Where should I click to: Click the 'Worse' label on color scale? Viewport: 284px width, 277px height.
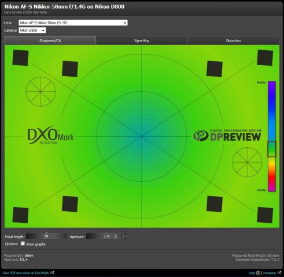261,190
